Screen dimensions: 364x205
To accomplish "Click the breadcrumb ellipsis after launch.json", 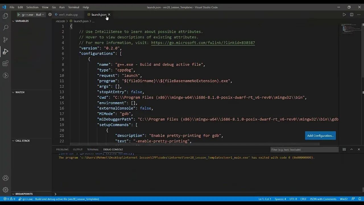I will click(x=93, y=21).
